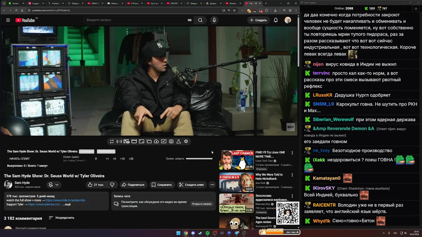Open YouTube notifications bell
Image resolution: width=422 pixels, height=237 pixels.
click(276, 20)
